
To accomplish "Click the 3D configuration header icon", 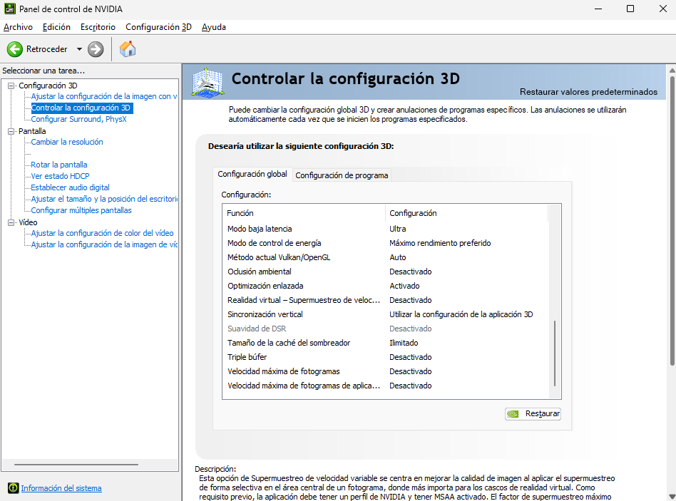I will click(208, 82).
